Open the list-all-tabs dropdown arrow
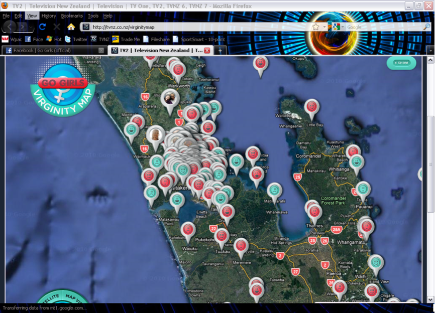 click(431, 51)
